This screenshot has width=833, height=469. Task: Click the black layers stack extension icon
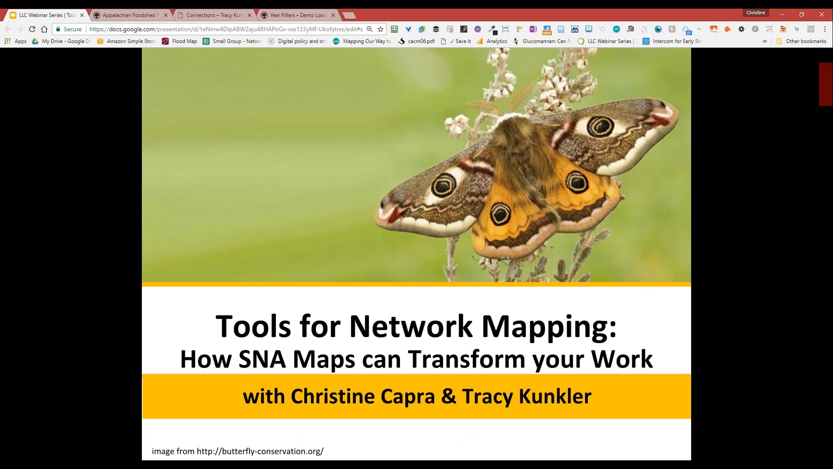(x=436, y=29)
